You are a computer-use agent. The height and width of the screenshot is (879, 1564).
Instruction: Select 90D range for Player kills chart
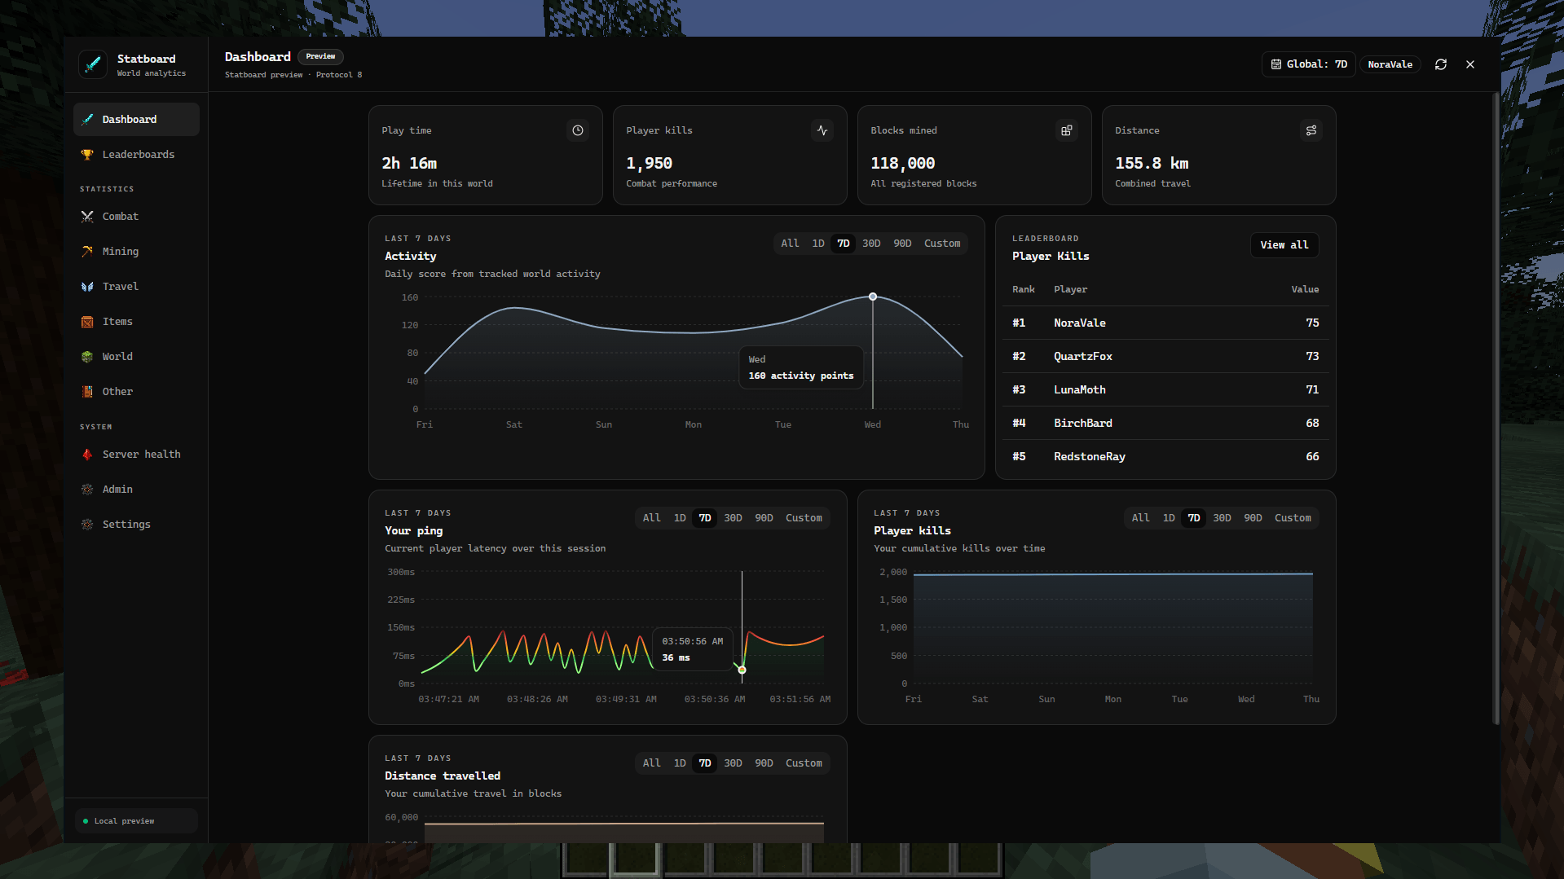click(x=1253, y=518)
